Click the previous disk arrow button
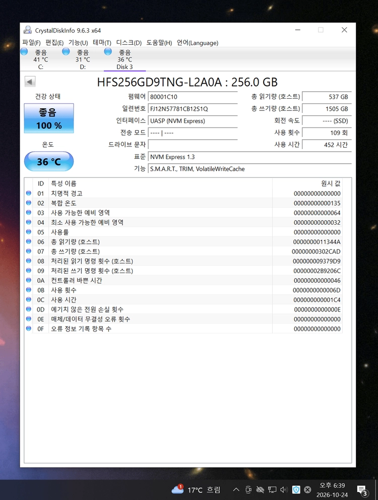Viewport: 378px width, 500px height. (30, 82)
